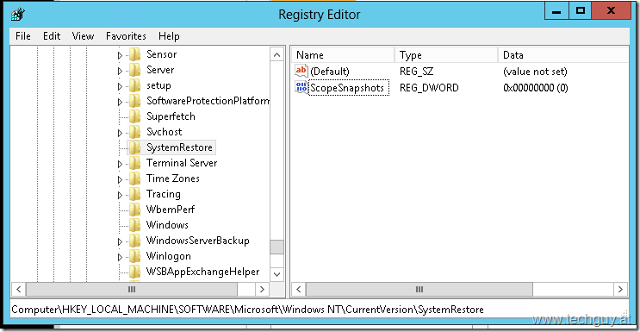Expand the WindowsServerBackup key
Viewport: 640px width, 332px height.
coord(120,241)
